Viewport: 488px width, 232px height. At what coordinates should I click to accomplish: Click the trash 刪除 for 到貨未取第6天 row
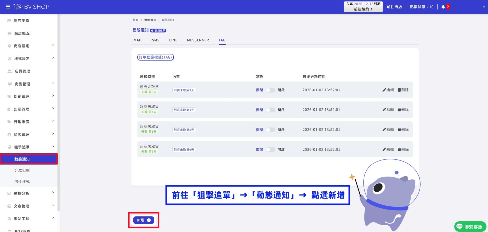point(403,149)
